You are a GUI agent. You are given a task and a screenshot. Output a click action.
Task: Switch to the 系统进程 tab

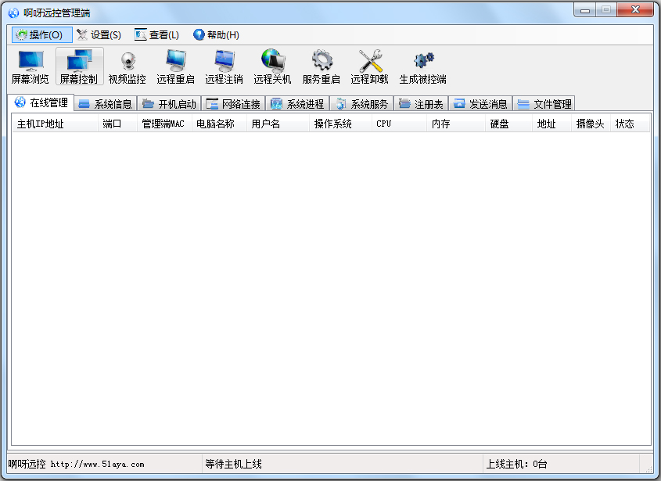[x=297, y=104]
